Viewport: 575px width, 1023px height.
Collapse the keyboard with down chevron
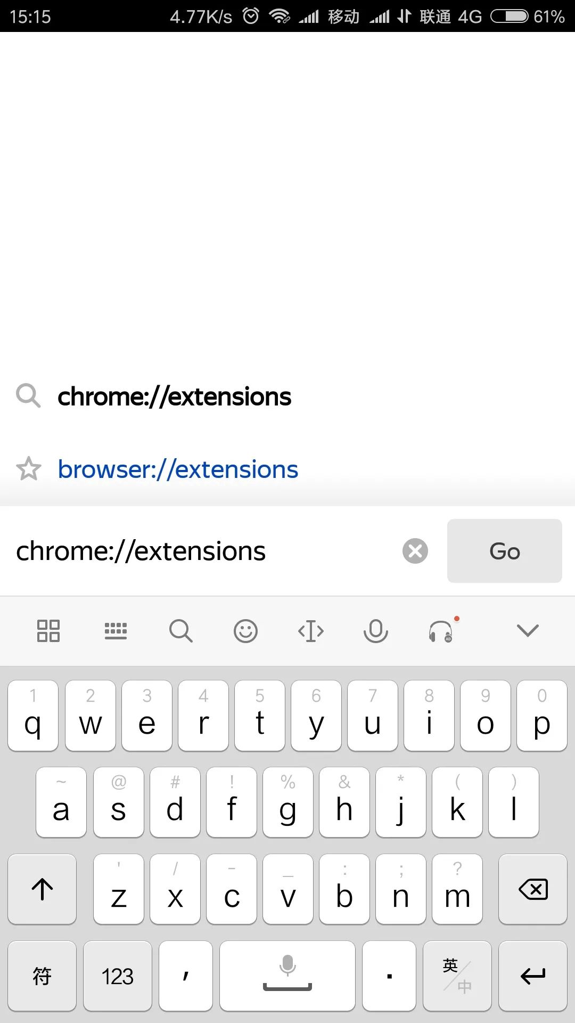pyautogui.click(x=528, y=631)
